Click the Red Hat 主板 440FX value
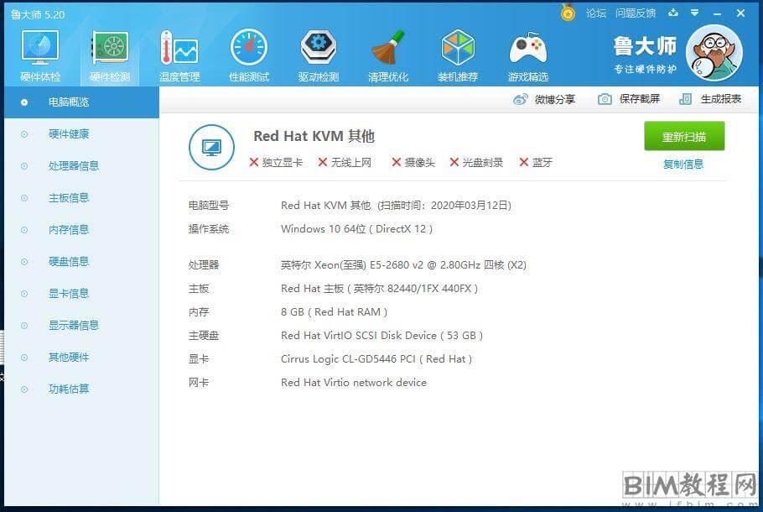The height and width of the screenshot is (512, 763). [x=379, y=289]
